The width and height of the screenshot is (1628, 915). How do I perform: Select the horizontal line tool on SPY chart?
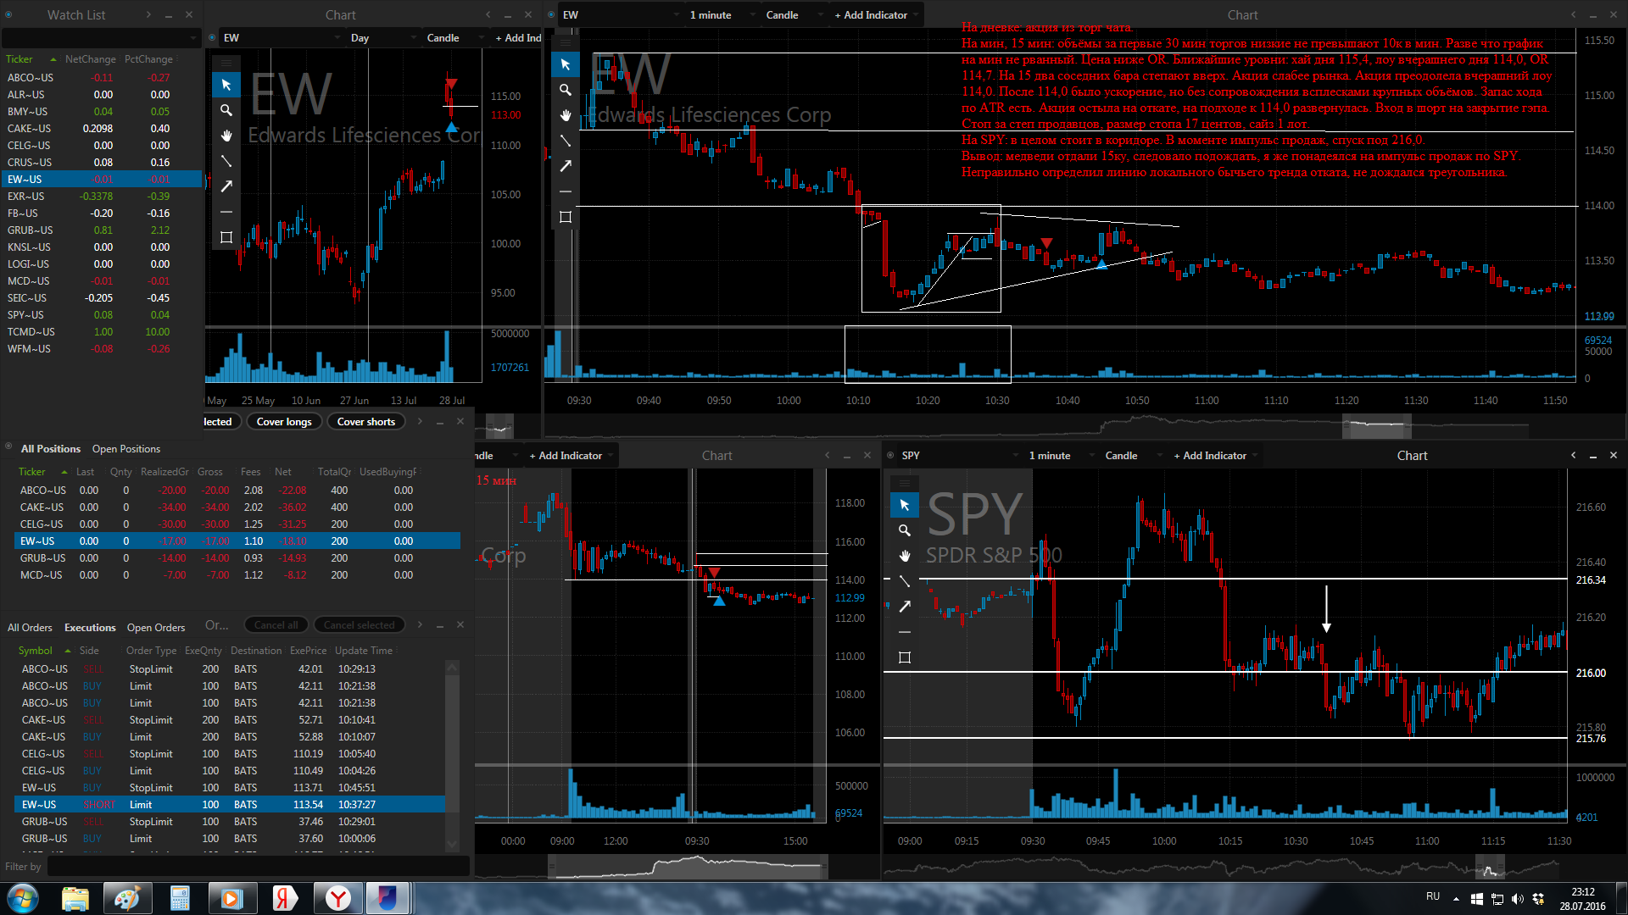(x=905, y=632)
